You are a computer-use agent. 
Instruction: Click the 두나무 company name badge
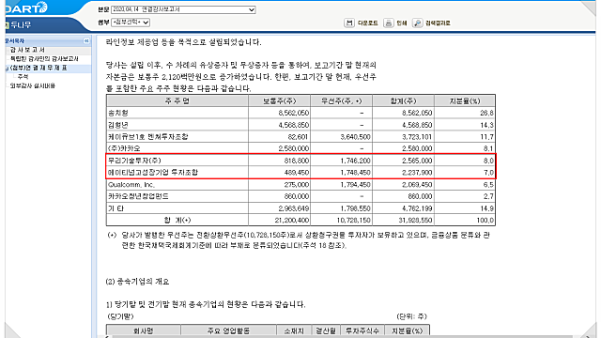tap(19, 25)
